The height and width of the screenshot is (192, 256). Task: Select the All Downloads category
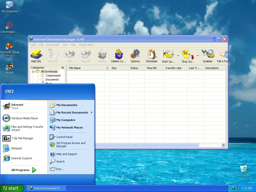pyautogui.click(x=49, y=71)
